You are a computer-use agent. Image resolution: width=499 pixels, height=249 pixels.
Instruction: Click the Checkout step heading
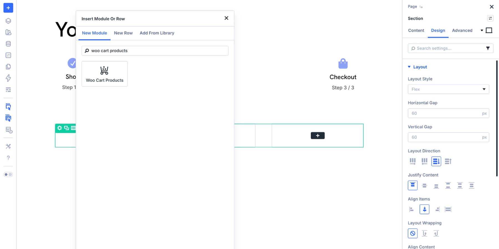point(343,77)
